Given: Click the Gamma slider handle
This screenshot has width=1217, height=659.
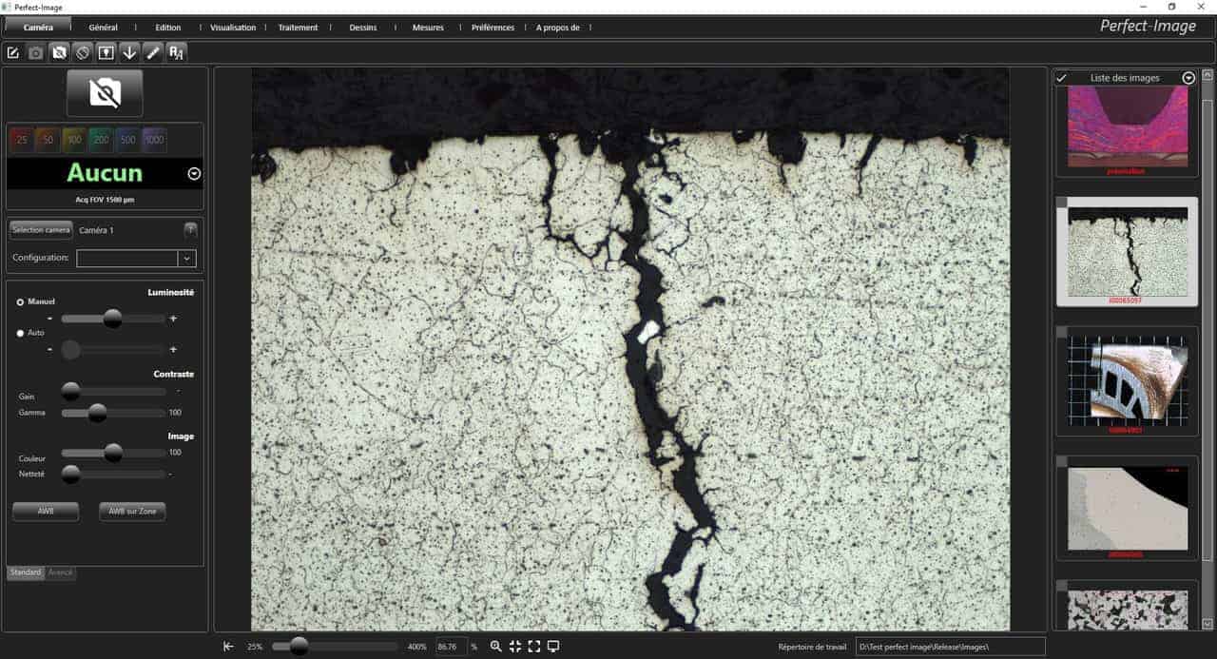Looking at the screenshot, I should pos(97,413).
